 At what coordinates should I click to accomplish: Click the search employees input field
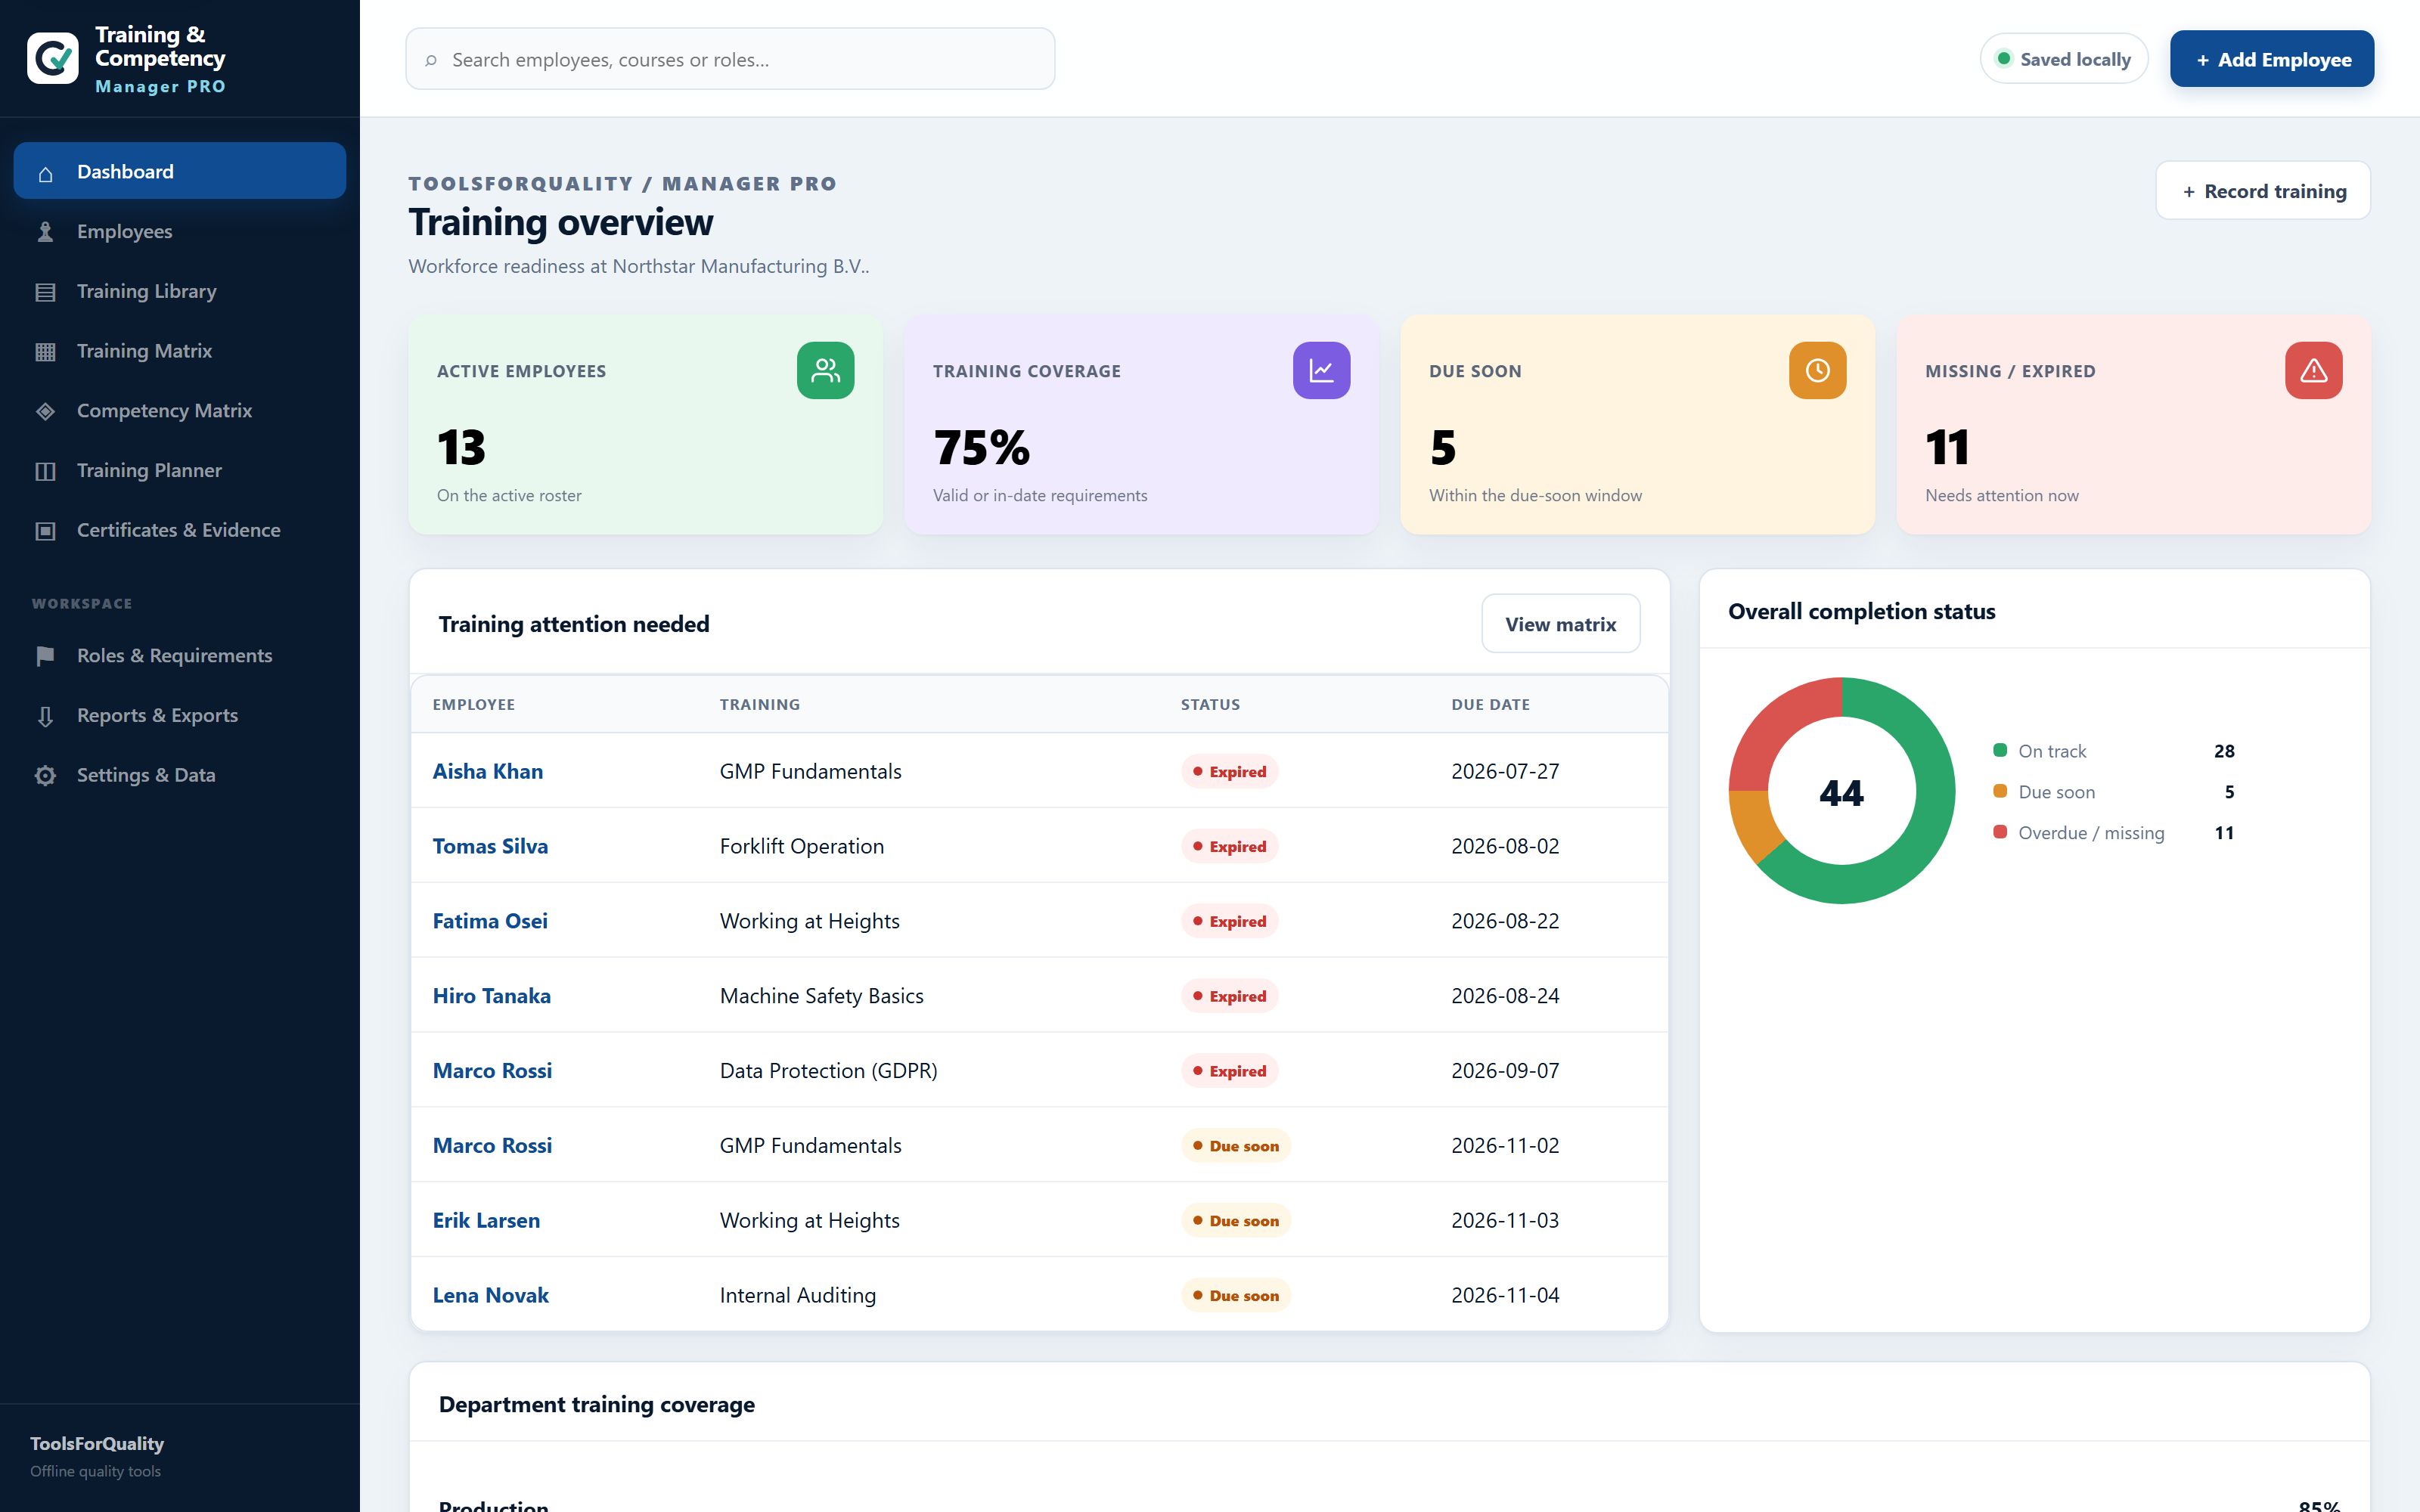point(730,59)
